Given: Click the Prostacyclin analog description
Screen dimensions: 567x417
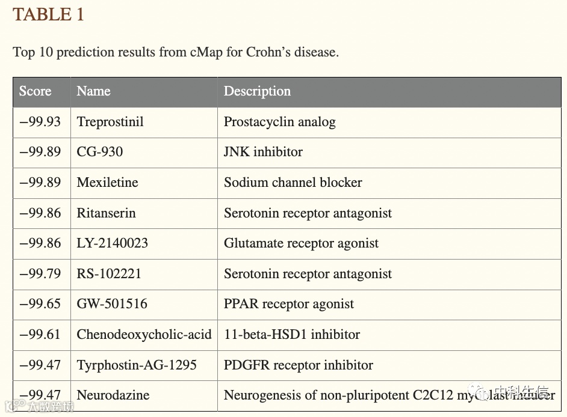Looking at the screenshot, I should pyautogui.click(x=280, y=122).
